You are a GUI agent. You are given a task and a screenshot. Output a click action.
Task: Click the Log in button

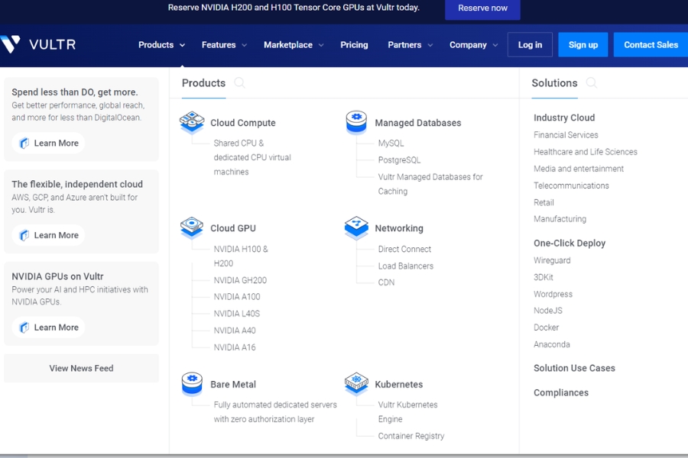[530, 45]
